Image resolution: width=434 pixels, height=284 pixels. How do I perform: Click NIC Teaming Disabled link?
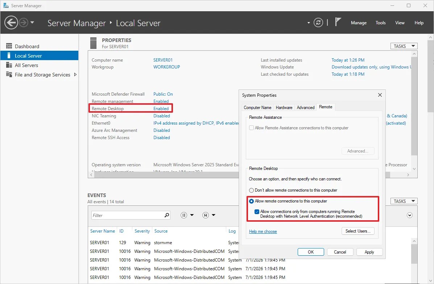[162, 116]
